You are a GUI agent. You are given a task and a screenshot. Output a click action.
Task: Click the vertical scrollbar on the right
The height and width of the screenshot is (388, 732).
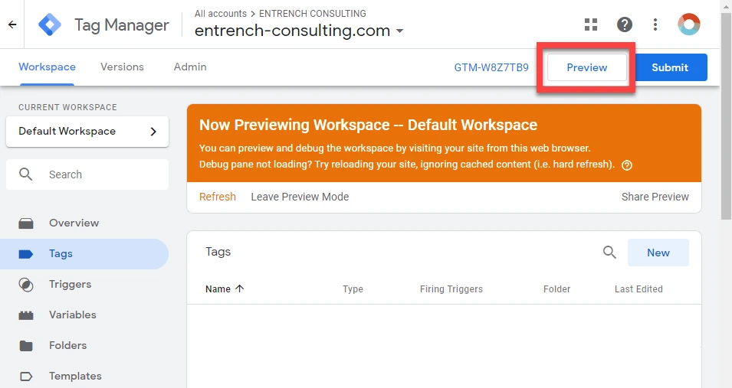pos(726,116)
